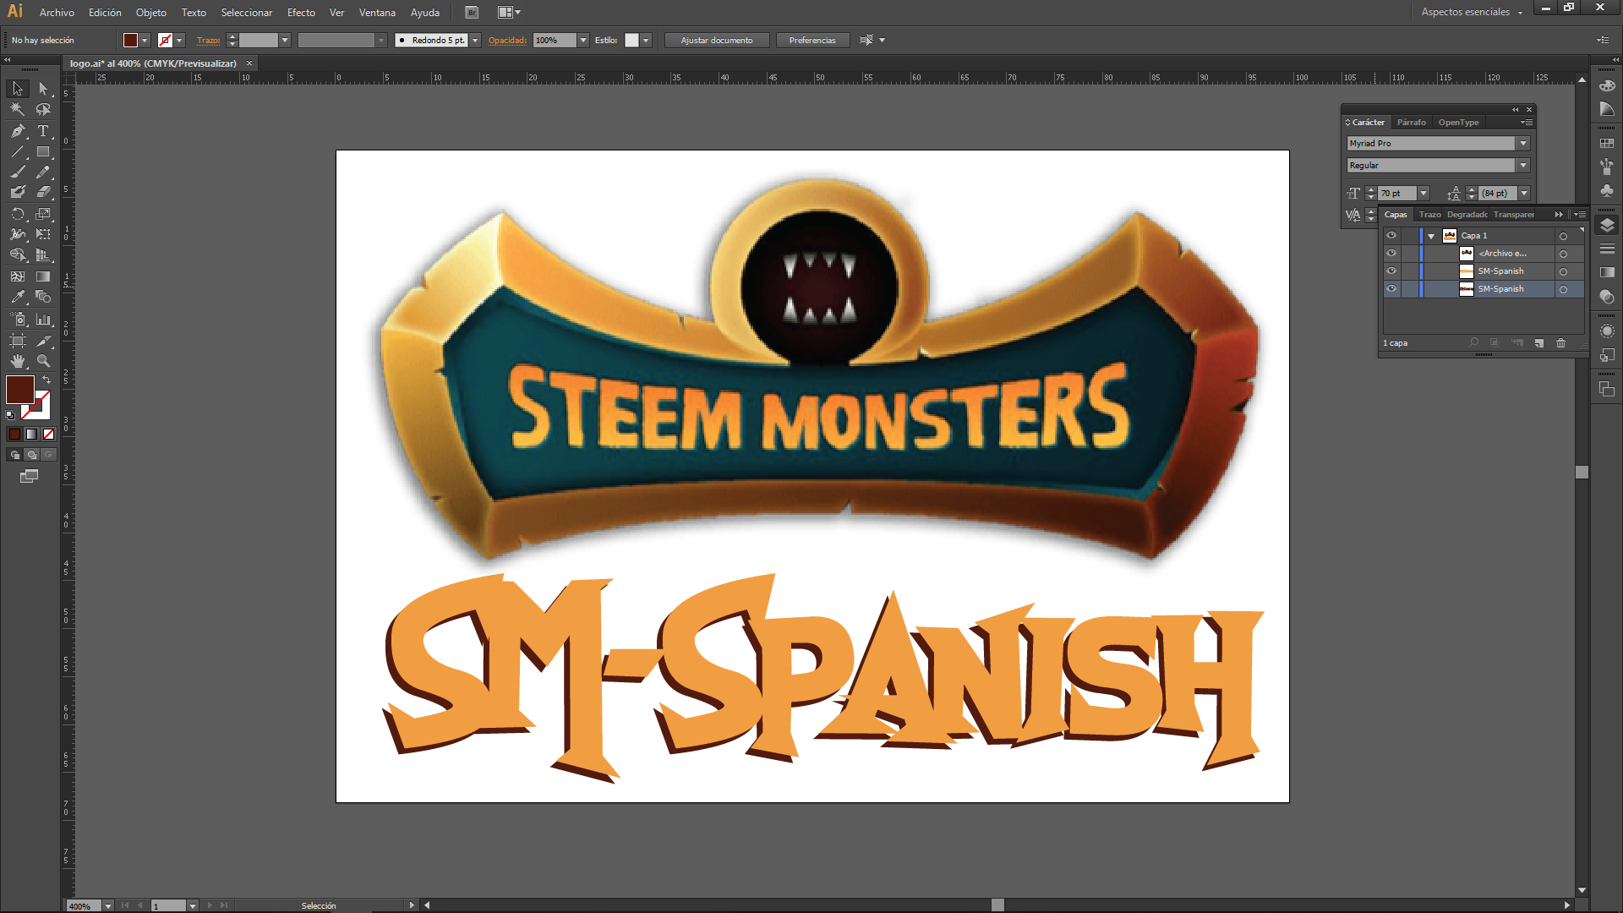Open the Opacidad 100% dropdown arrow
Image resolution: width=1623 pixels, height=913 pixels.
click(582, 41)
